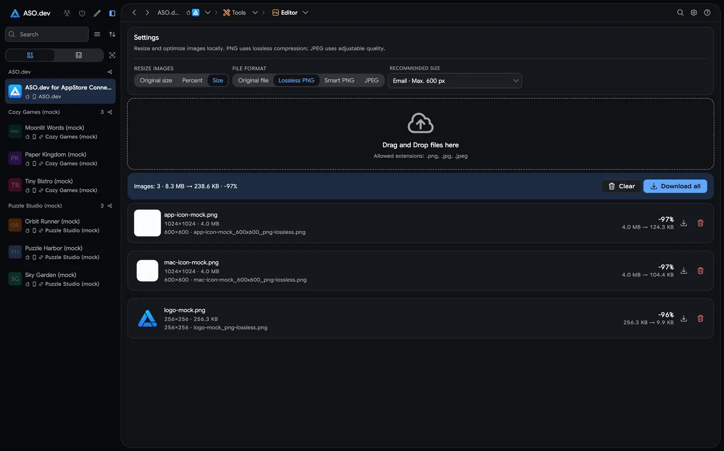Switch file format to Smart PNG
The width and height of the screenshot is (724, 451).
[x=339, y=80]
